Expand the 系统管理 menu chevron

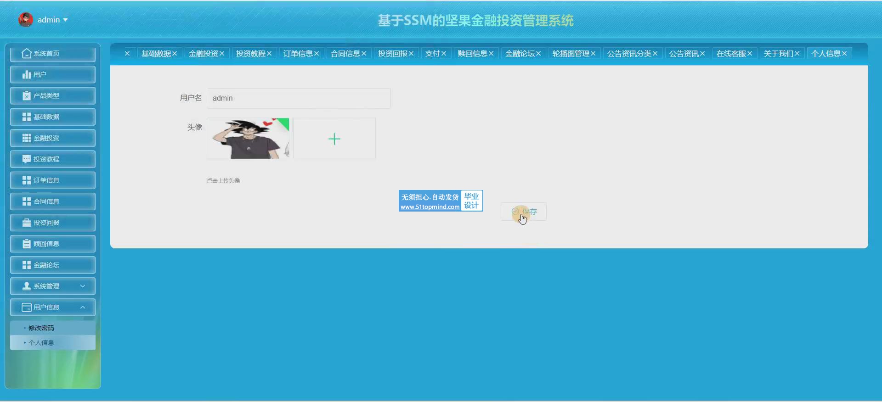point(83,286)
